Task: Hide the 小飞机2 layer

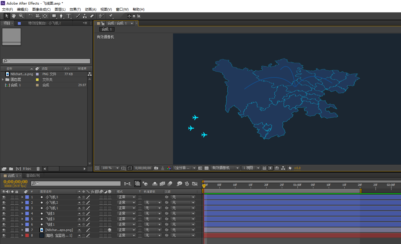Action: (4, 203)
